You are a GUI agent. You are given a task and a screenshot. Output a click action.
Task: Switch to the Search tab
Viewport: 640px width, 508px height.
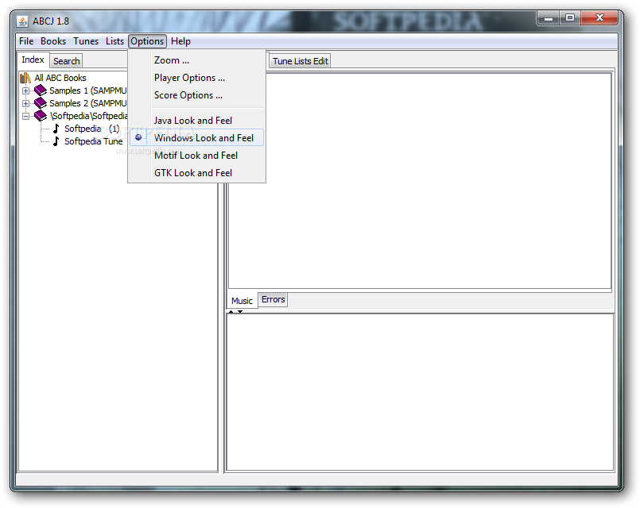pos(67,61)
